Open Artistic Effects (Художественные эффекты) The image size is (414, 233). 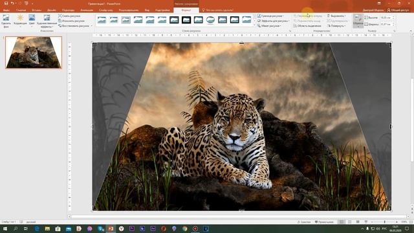(x=47, y=21)
